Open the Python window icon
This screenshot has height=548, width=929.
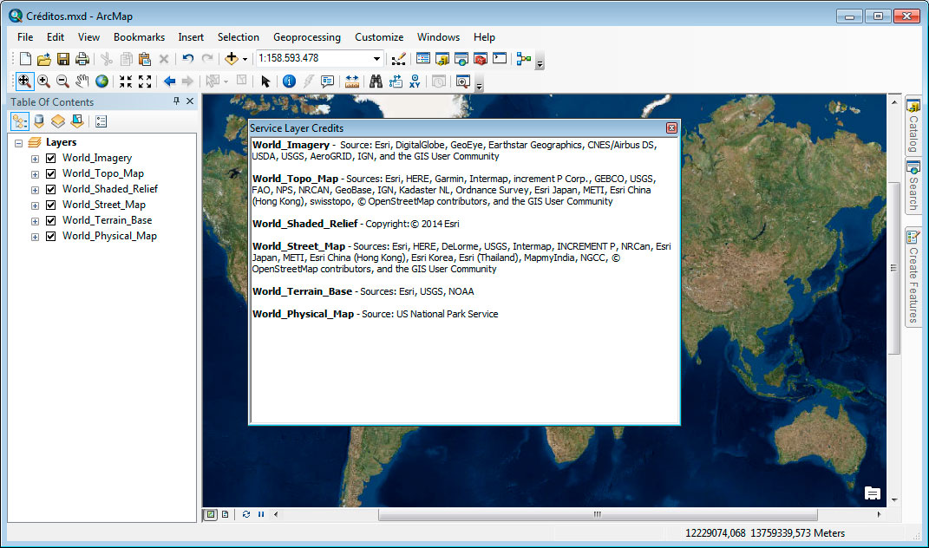point(500,59)
